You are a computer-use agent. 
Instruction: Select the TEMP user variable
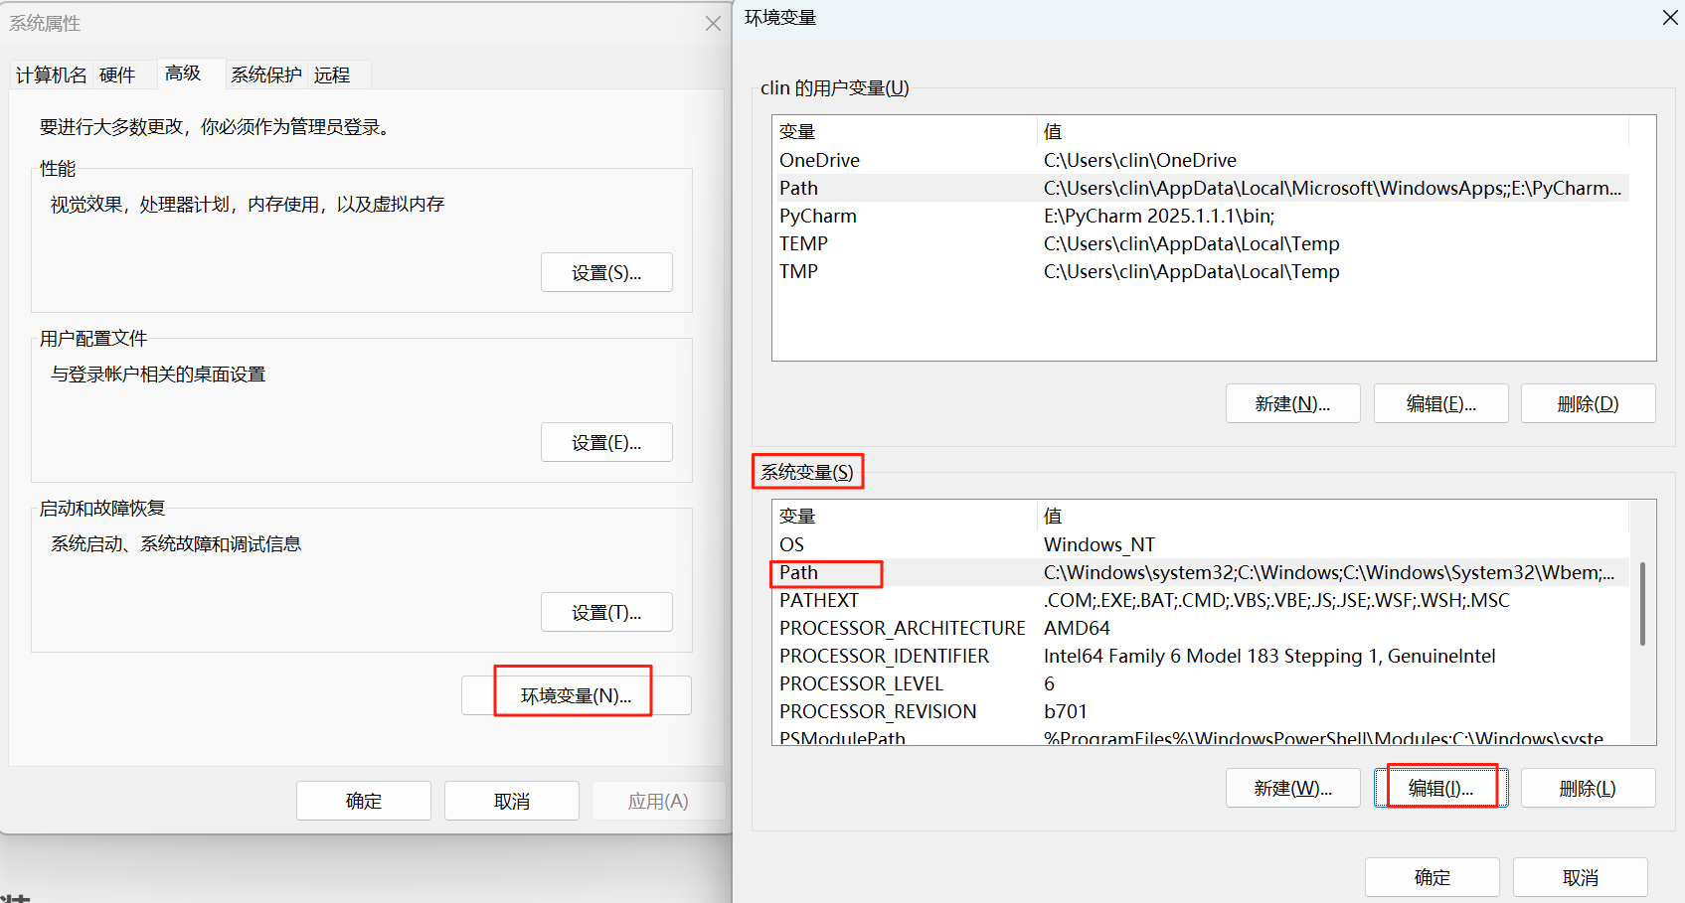point(1201,243)
